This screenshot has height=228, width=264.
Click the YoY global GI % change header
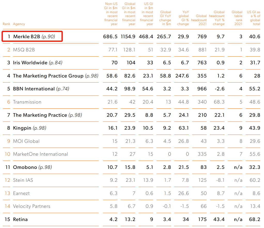click(183, 18)
